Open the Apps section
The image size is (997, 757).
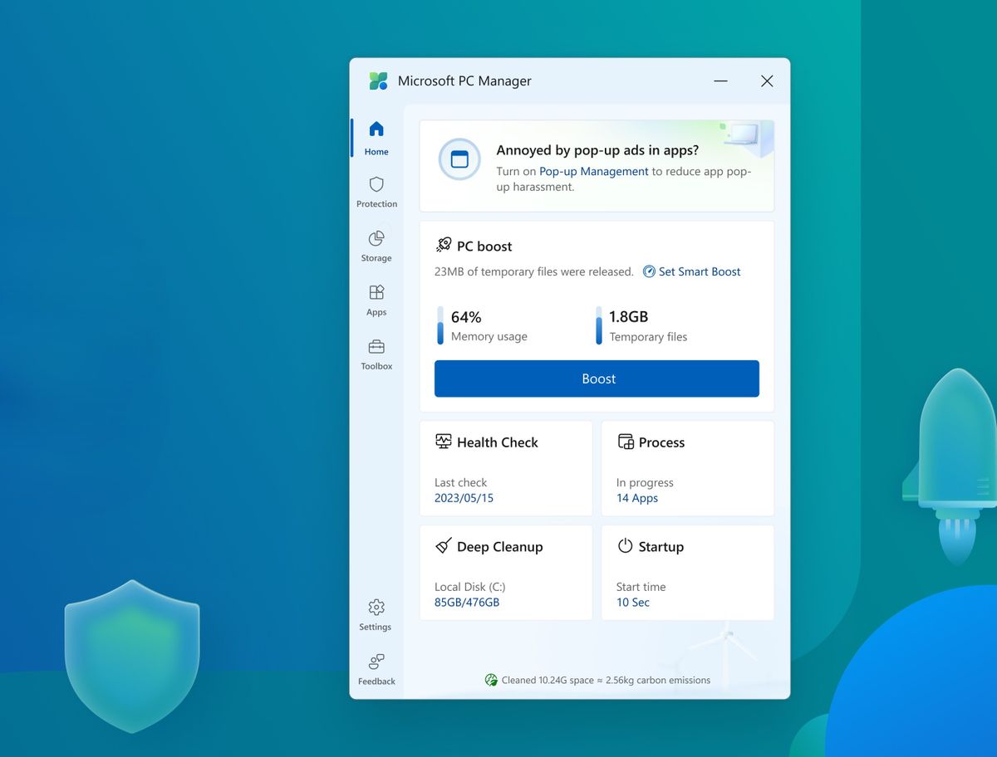click(376, 299)
